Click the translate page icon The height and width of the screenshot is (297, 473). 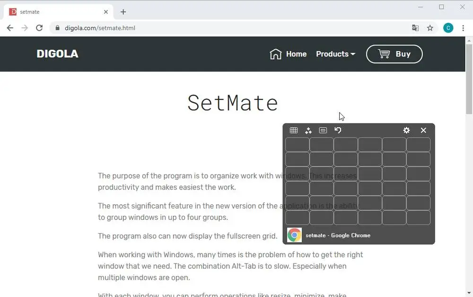(x=415, y=28)
